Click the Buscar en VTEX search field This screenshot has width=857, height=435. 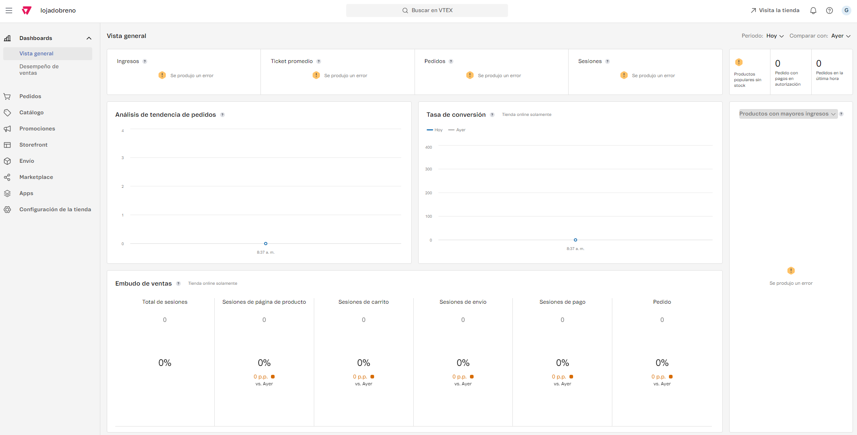coord(427,11)
